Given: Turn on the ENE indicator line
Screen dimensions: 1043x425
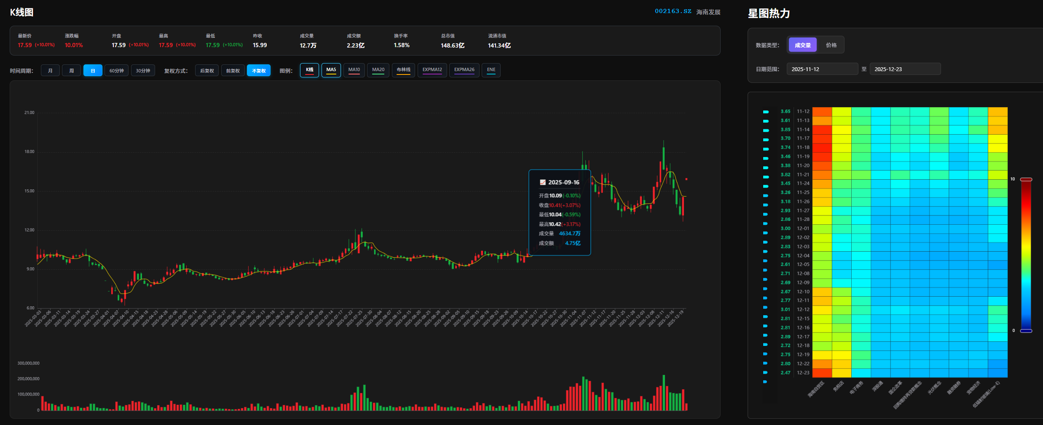Looking at the screenshot, I should point(491,70).
